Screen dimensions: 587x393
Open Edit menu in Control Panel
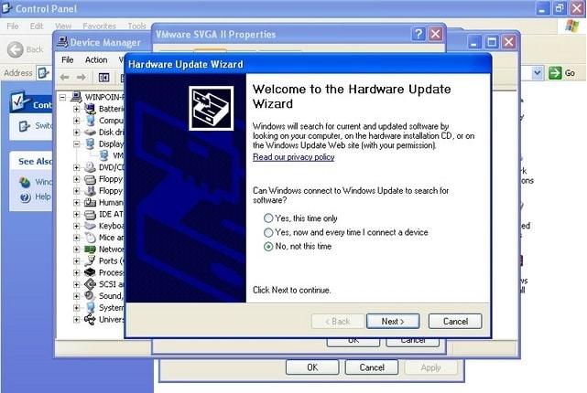click(37, 27)
